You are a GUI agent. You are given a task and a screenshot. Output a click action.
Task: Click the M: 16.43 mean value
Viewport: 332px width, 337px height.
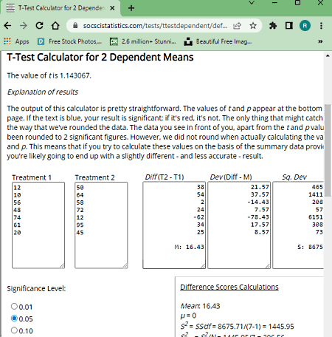click(x=190, y=247)
